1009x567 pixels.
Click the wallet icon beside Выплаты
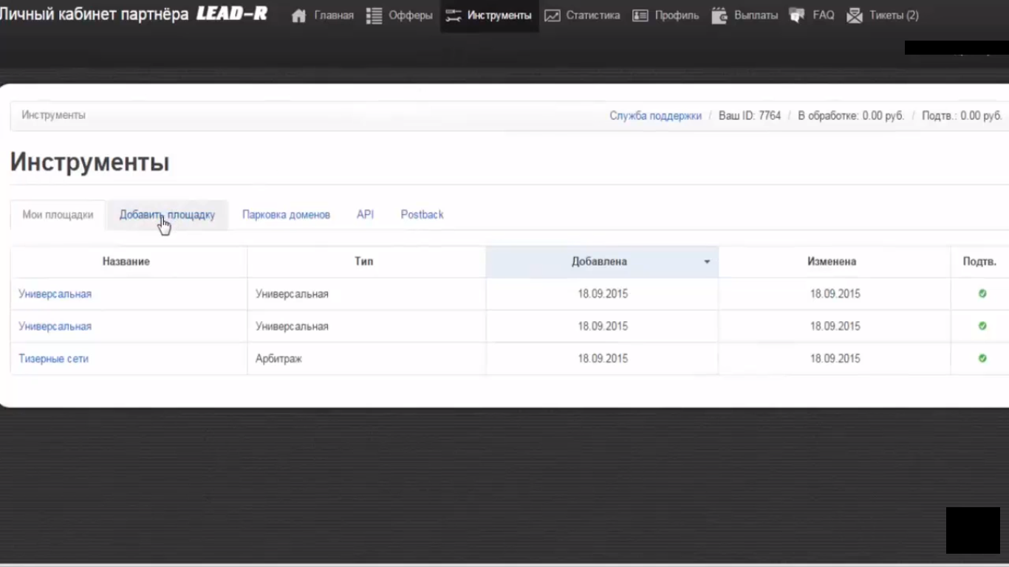(x=719, y=16)
